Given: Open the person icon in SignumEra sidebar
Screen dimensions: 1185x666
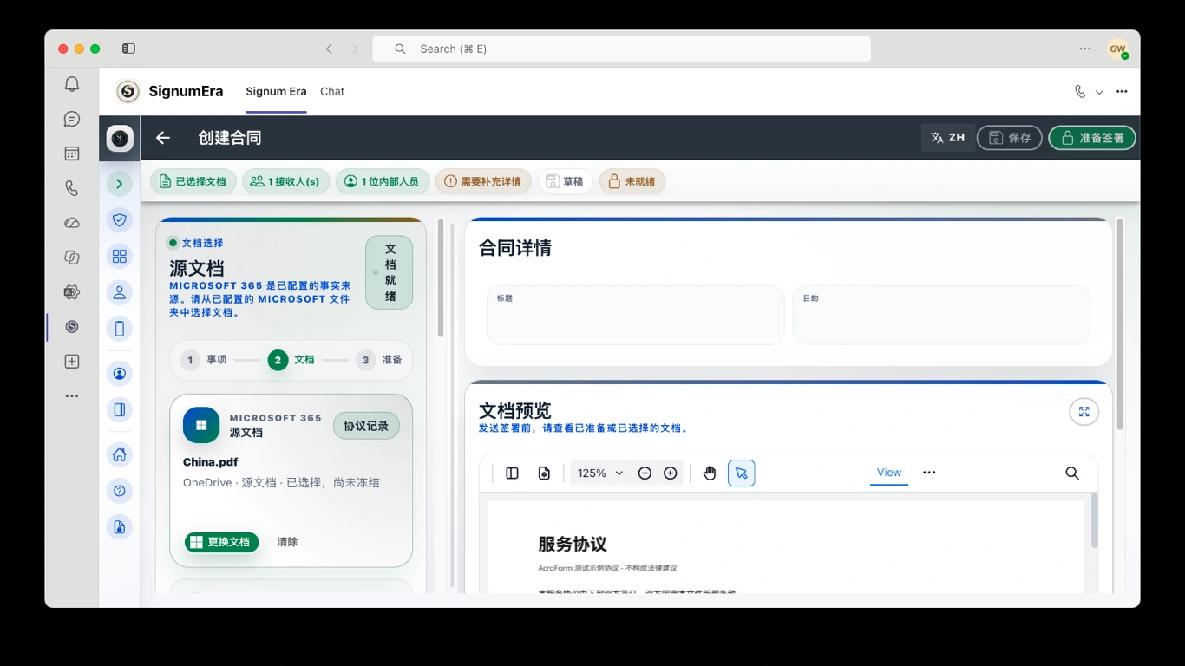Looking at the screenshot, I should coord(120,292).
